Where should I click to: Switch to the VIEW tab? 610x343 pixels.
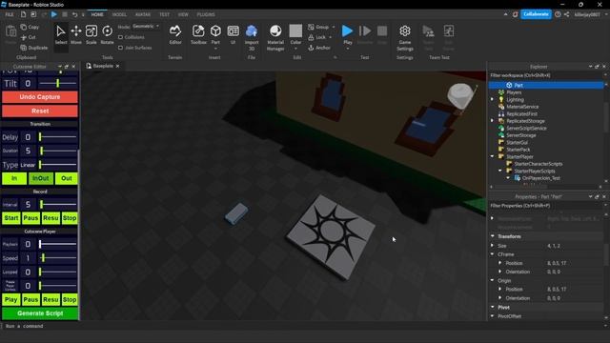click(x=183, y=14)
